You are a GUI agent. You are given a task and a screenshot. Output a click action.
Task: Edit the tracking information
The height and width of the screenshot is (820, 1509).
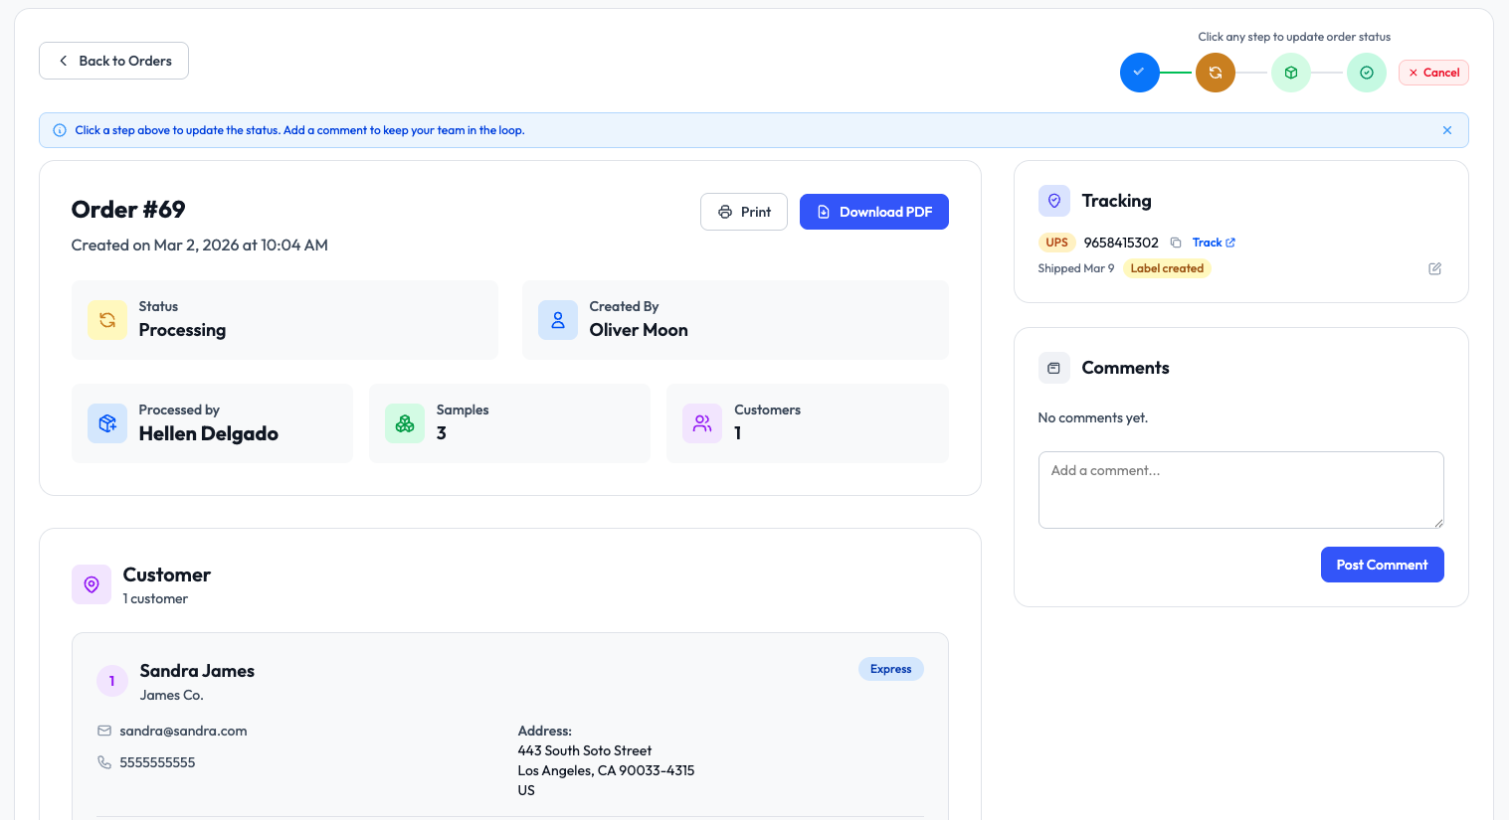pos(1434,268)
